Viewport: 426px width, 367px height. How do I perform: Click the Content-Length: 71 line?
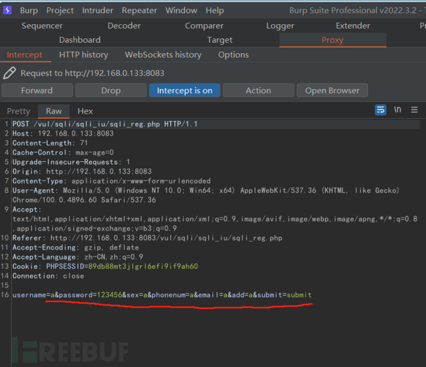(50, 143)
